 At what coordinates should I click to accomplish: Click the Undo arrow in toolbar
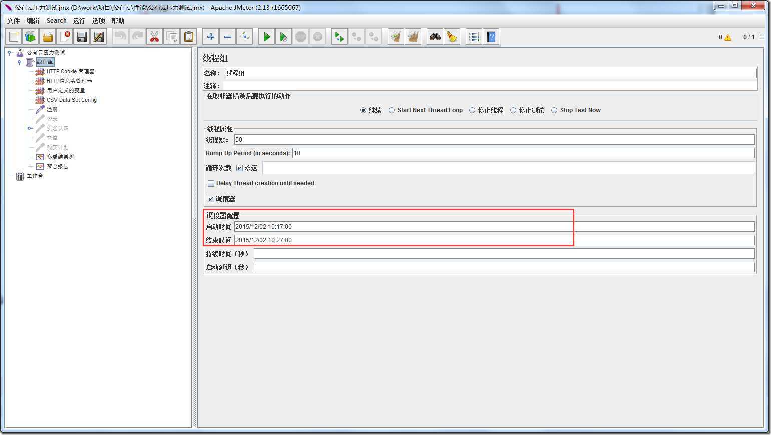tap(121, 37)
